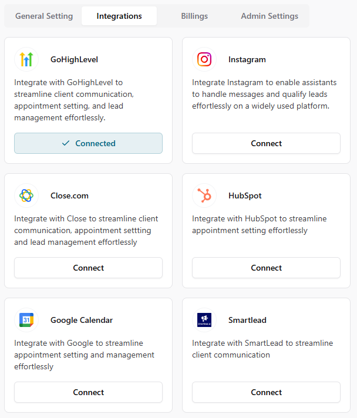Viewport: 357px width, 418px height.
Task: Click the Close.com atom logo icon
Action: [x=26, y=195]
